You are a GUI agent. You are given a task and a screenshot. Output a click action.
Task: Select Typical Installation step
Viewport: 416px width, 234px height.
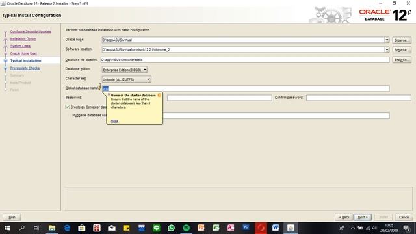point(26,60)
